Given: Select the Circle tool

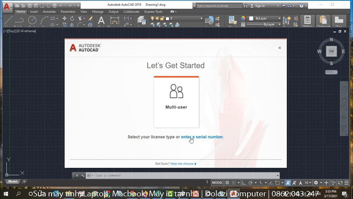Looking at the screenshot, I should 32,20.
